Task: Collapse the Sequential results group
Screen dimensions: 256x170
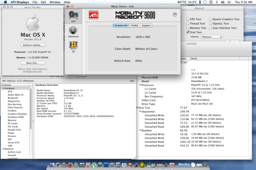Action: [140, 111]
